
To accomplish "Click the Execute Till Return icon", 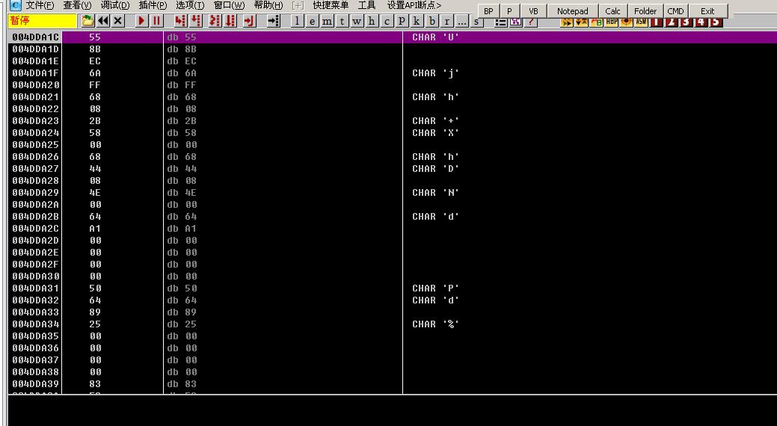I will (x=249, y=21).
